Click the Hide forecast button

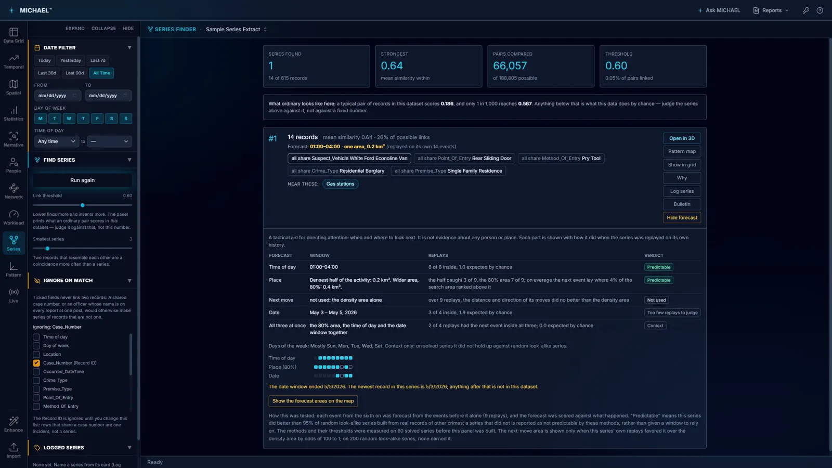pyautogui.click(x=682, y=218)
